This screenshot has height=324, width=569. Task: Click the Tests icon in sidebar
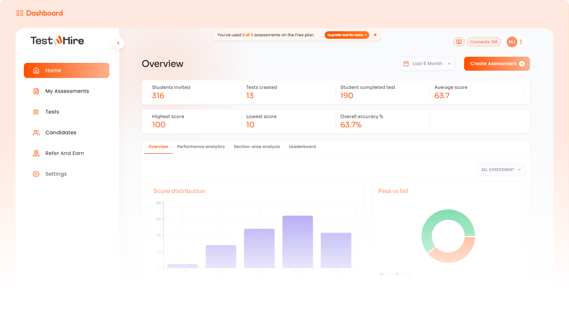pos(36,112)
